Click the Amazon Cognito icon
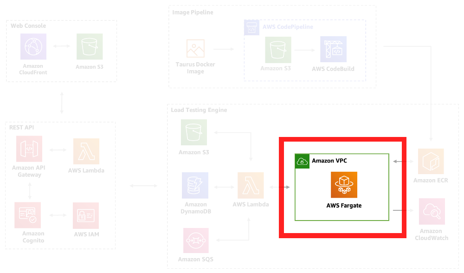The image size is (464, 273). click(27, 215)
